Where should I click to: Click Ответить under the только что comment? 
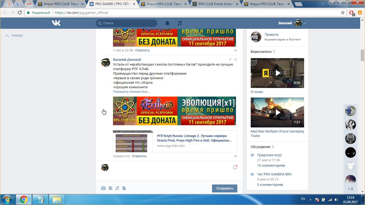tap(139, 156)
